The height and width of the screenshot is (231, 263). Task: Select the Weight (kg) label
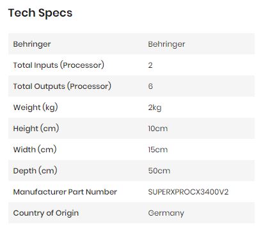[x=35, y=108]
